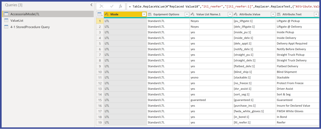
Task: Open the Attribute.Value filter dropdown
Action: [273, 14]
